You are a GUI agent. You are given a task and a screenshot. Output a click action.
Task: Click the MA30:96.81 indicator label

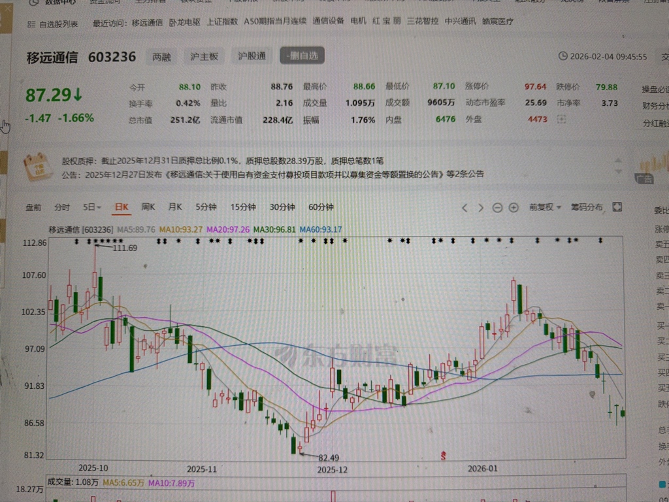coord(274,229)
